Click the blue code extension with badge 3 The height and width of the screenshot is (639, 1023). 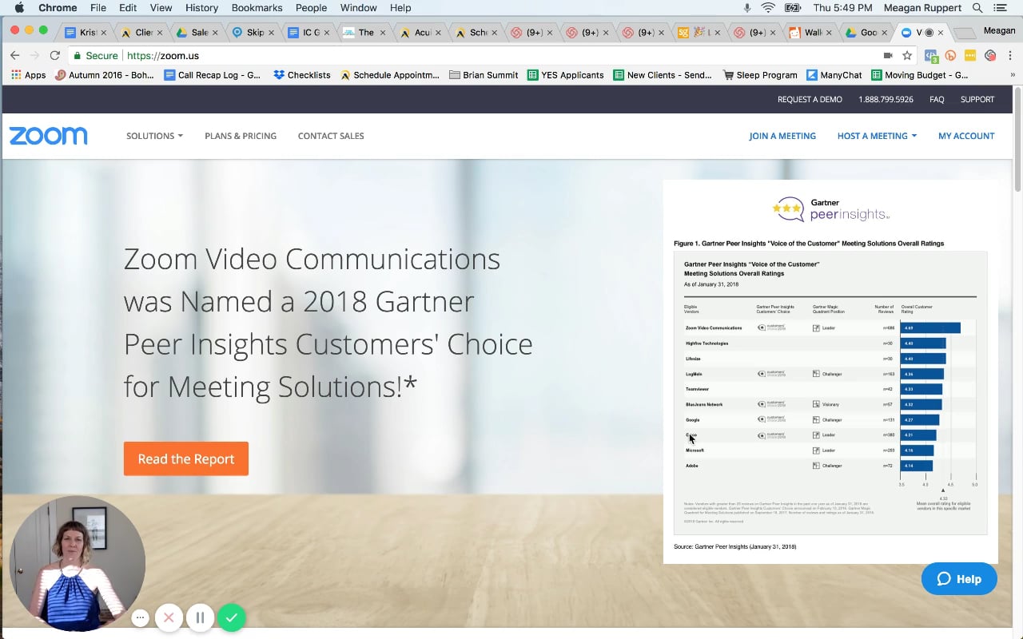click(931, 56)
